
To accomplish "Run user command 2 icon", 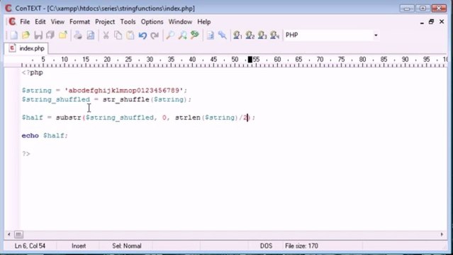I will coord(250,35).
